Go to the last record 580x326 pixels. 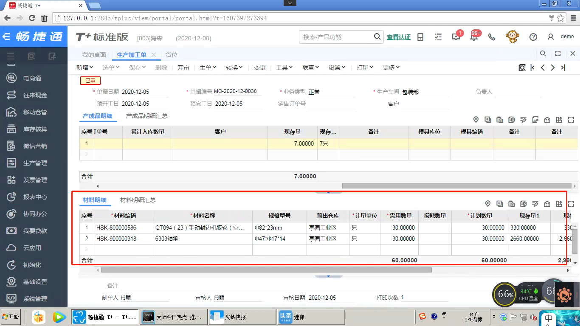click(x=563, y=67)
